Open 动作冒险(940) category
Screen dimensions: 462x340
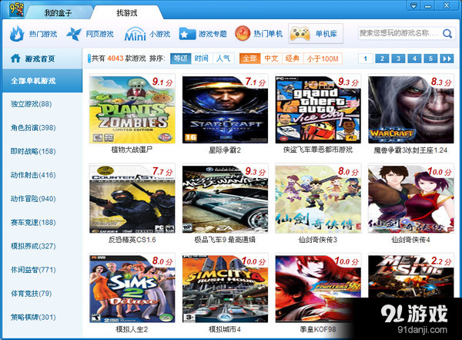point(33,199)
